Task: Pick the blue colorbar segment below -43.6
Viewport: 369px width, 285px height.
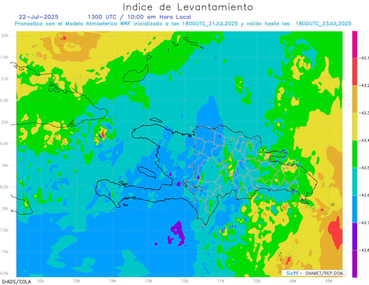Action: 355,209
